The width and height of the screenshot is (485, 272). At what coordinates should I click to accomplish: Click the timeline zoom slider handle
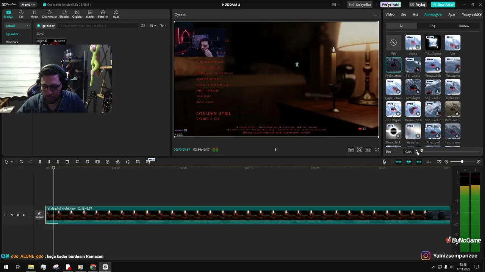click(x=462, y=162)
